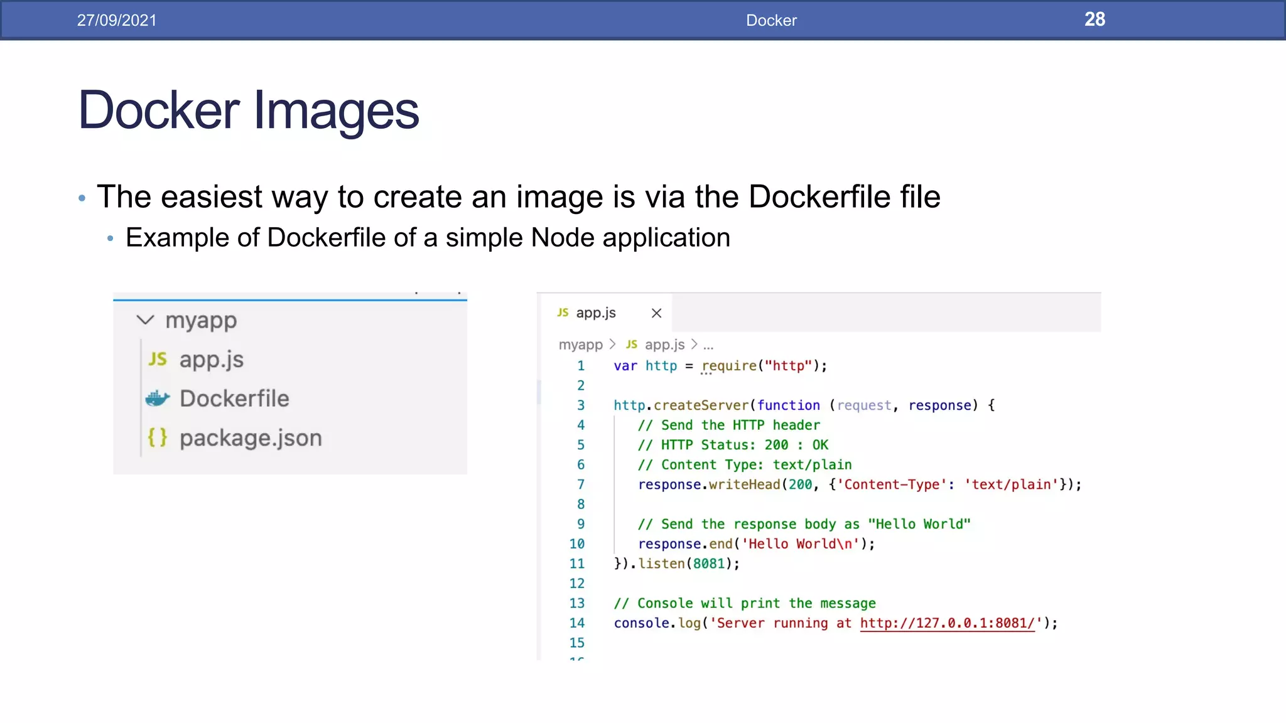Click the require call on line 1
The image size is (1286, 723).
coord(729,366)
